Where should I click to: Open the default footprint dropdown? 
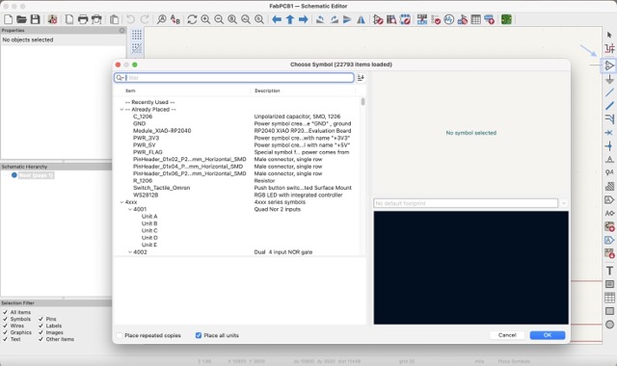pyautogui.click(x=563, y=203)
